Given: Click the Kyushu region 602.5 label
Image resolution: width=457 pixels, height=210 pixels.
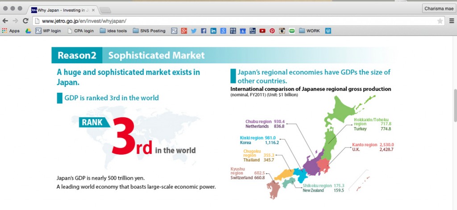Looking at the screenshot, I should 247,171.
